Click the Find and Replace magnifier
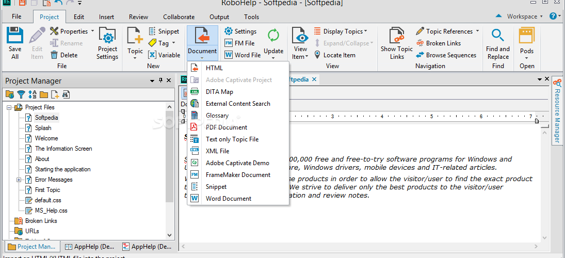Viewport: 565px width, 258px height. pyautogui.click(x=497, y=35)
